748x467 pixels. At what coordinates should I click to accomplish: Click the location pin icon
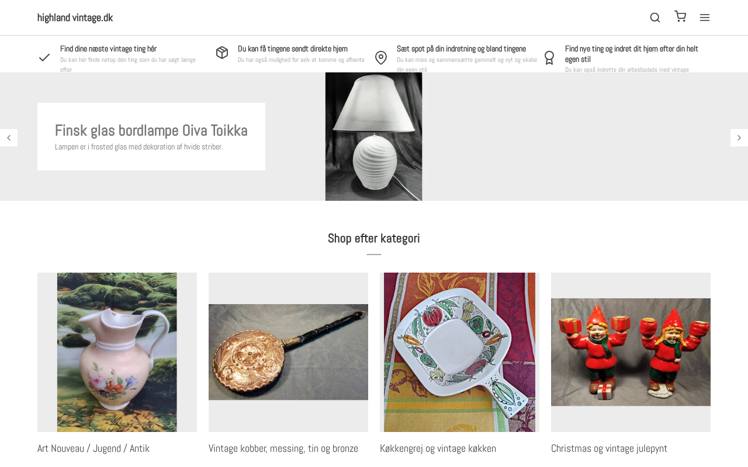point(381,58)
